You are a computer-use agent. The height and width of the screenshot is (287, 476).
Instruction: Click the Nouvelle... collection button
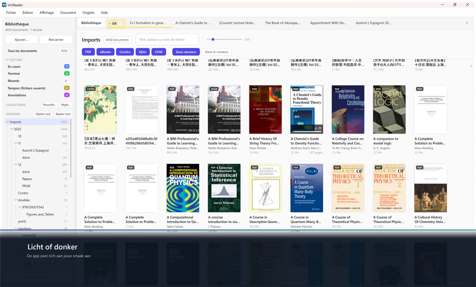49,105
